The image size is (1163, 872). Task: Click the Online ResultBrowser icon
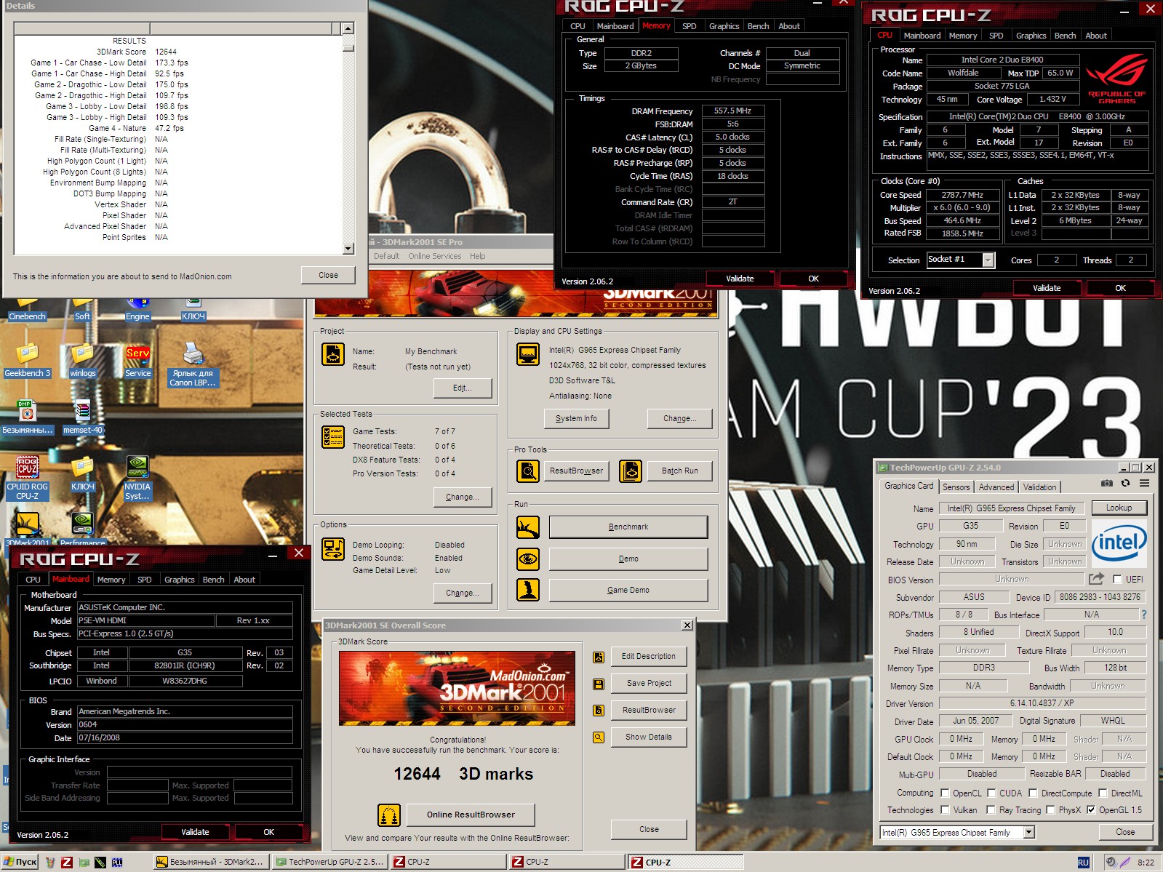(x=389, y=815)
